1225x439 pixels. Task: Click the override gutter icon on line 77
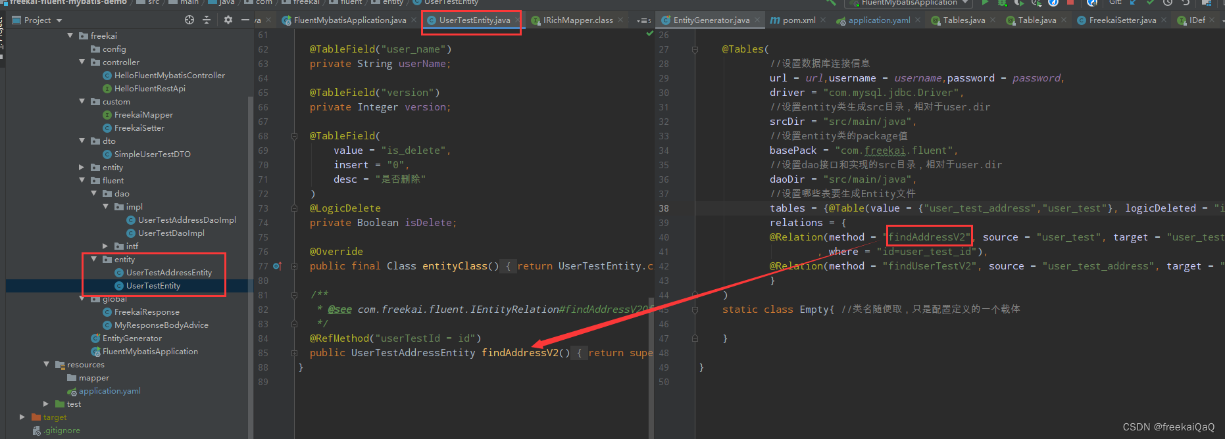pyautogui.click(x=277, y=266)
